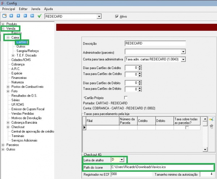Screen dimensions: 217x179
Task: Select Sangria/Reforço in the tree
Action: click(28, 51)
